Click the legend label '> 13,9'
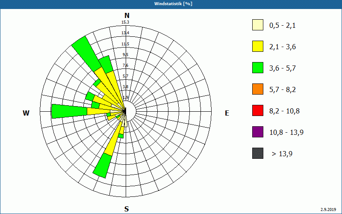This screenshot has height=214, width=342. click(282, 154)
